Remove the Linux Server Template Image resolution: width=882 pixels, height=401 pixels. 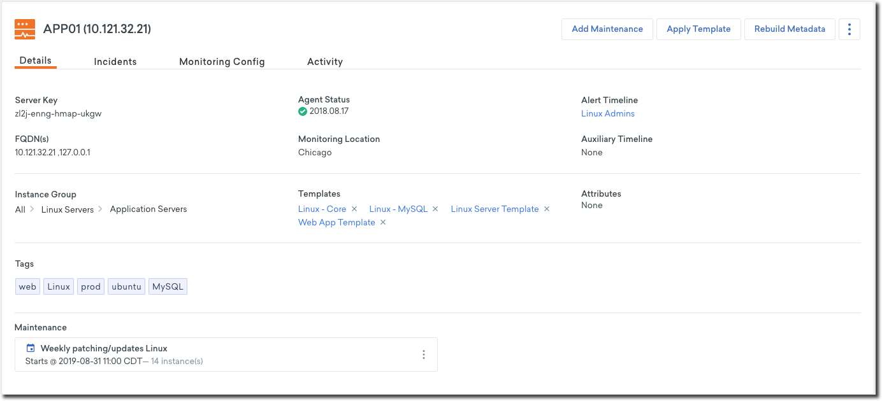546,209
